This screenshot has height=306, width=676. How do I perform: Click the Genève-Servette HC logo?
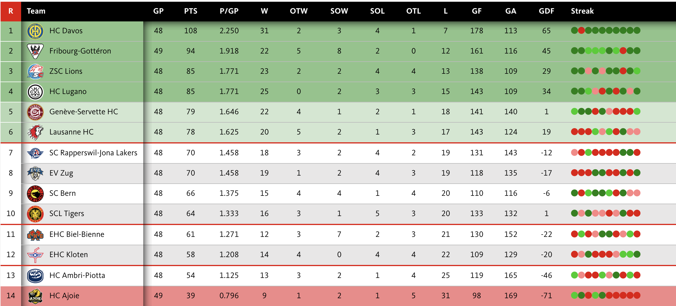(x=35, y=112)
